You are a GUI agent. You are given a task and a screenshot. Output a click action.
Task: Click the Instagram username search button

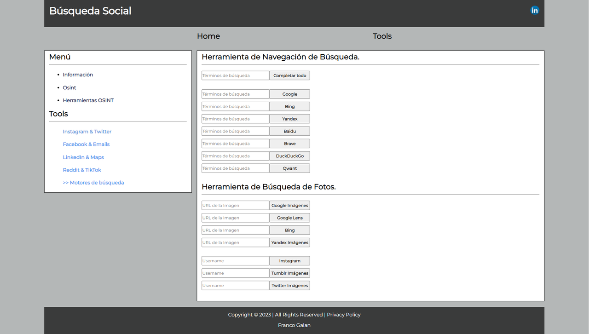click(x=290, y=261)
